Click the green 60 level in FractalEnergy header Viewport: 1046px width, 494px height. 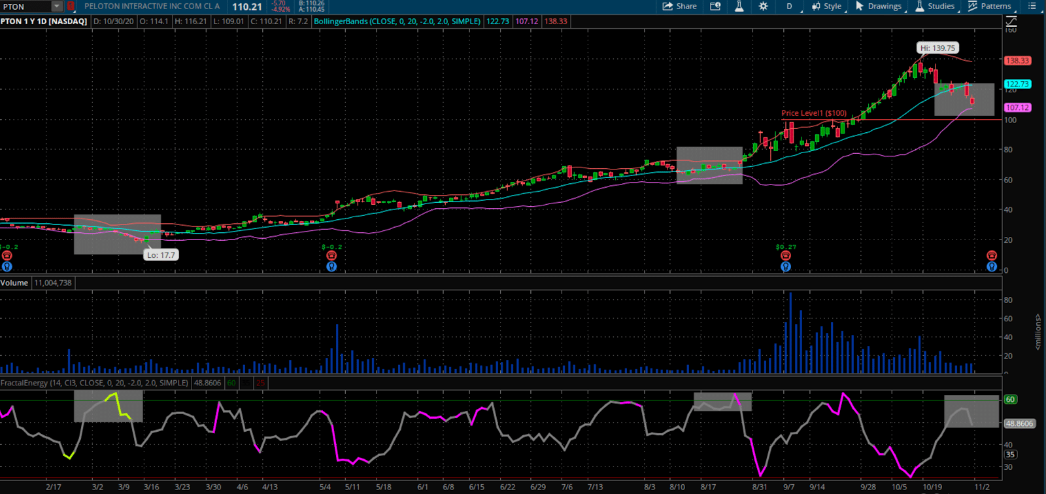[x=231, y=383]
